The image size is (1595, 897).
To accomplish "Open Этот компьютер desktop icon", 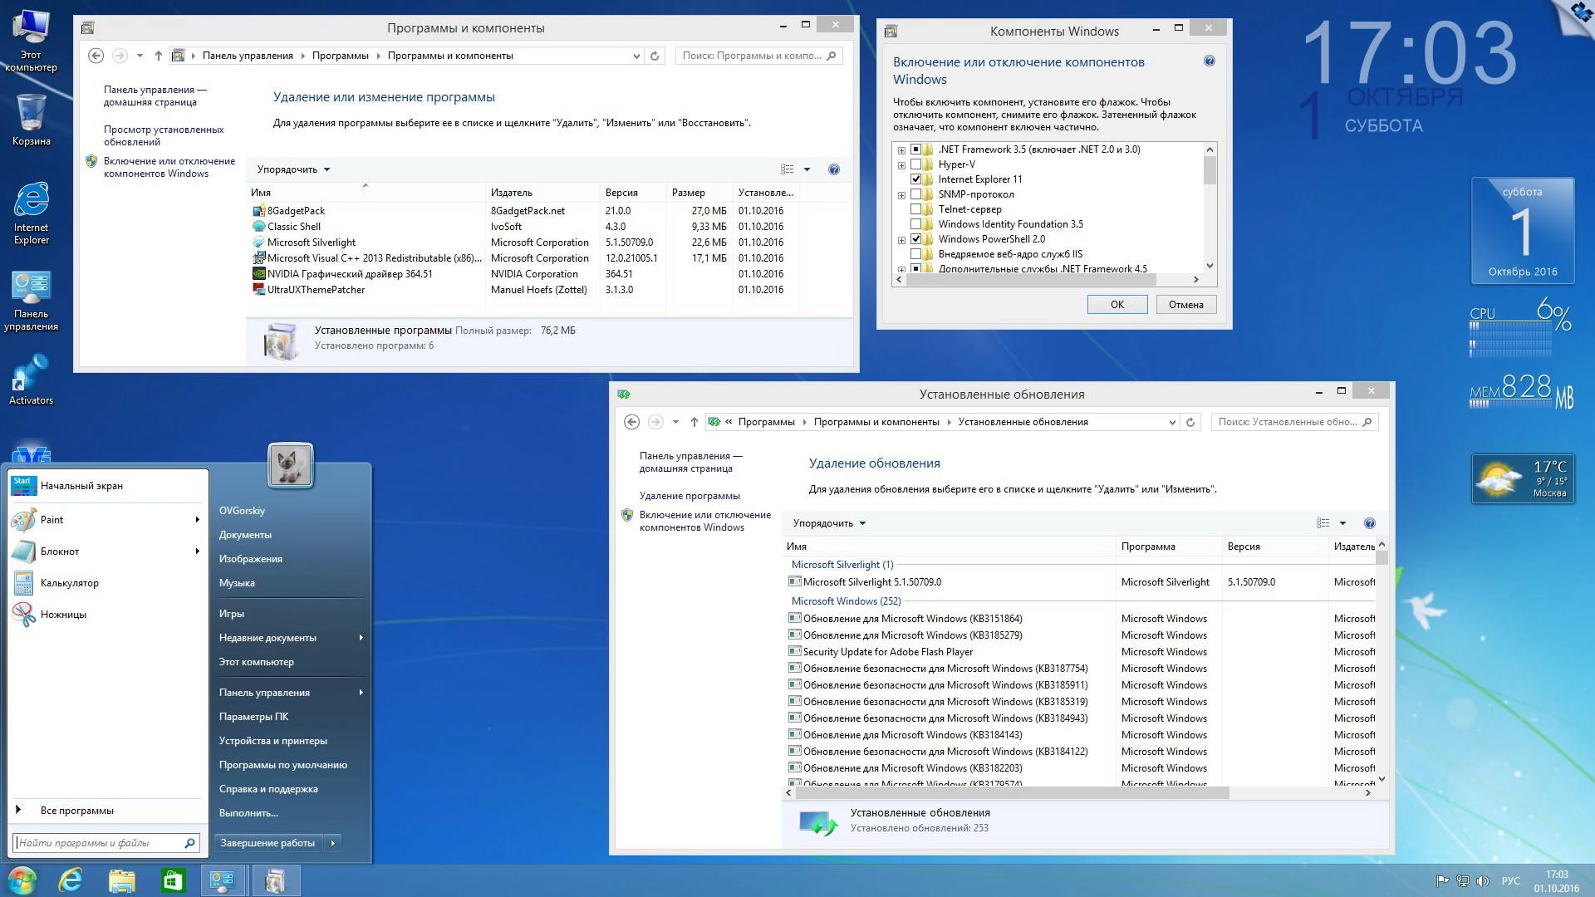I will (31, 40).
